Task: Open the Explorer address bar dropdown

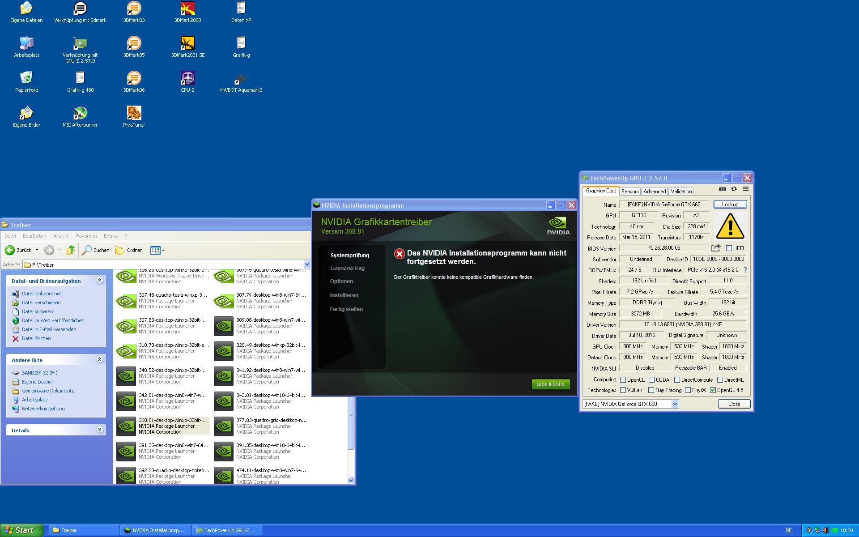Action: coord(306,264)
